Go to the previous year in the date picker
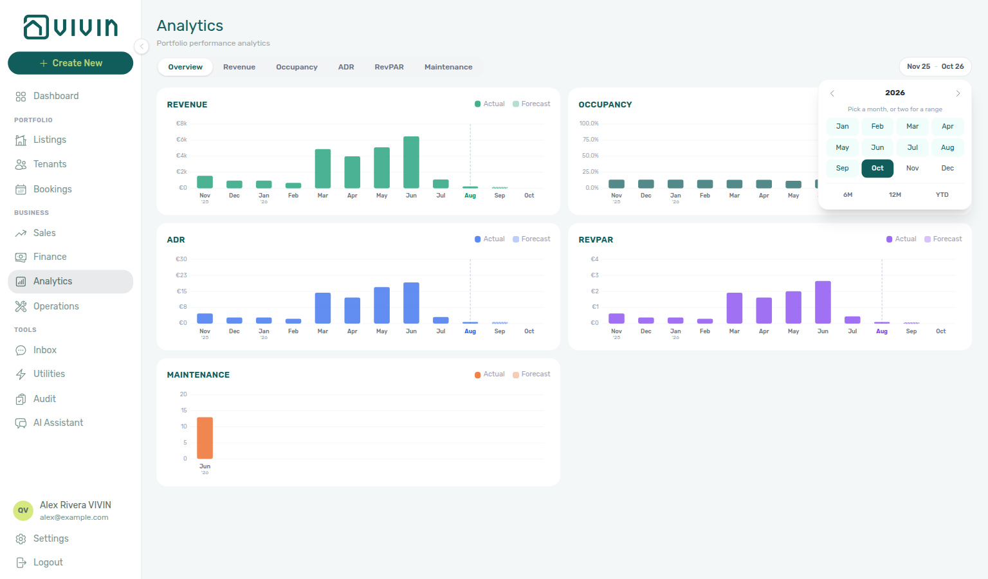Viewport: 988px width, 579px height. coord(832,93)
